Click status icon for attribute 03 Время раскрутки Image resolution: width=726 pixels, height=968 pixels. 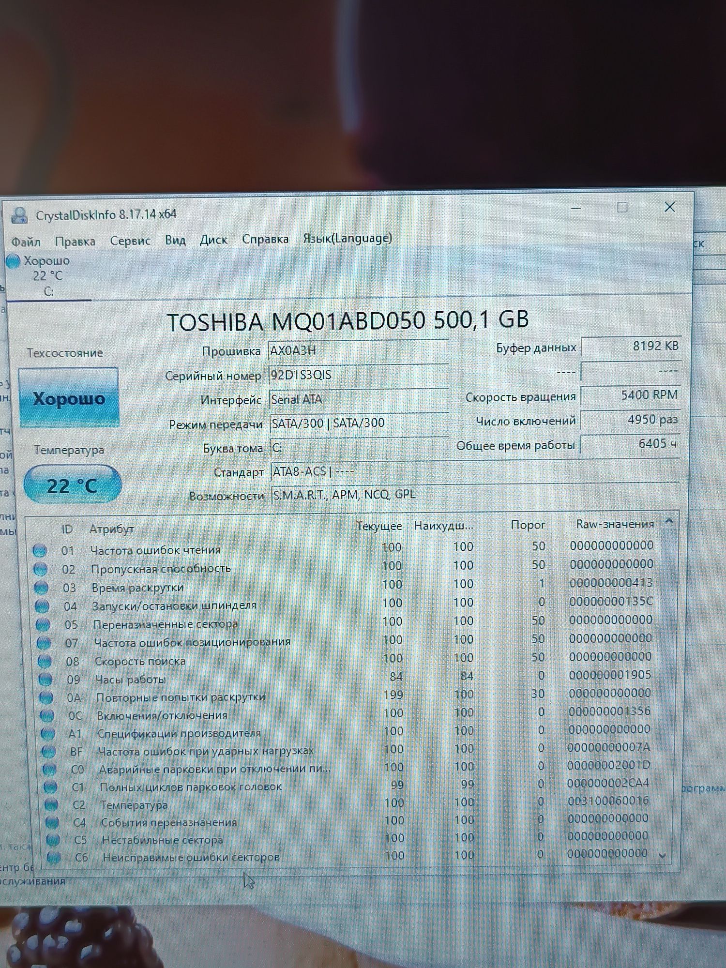(x=41, y=588)
